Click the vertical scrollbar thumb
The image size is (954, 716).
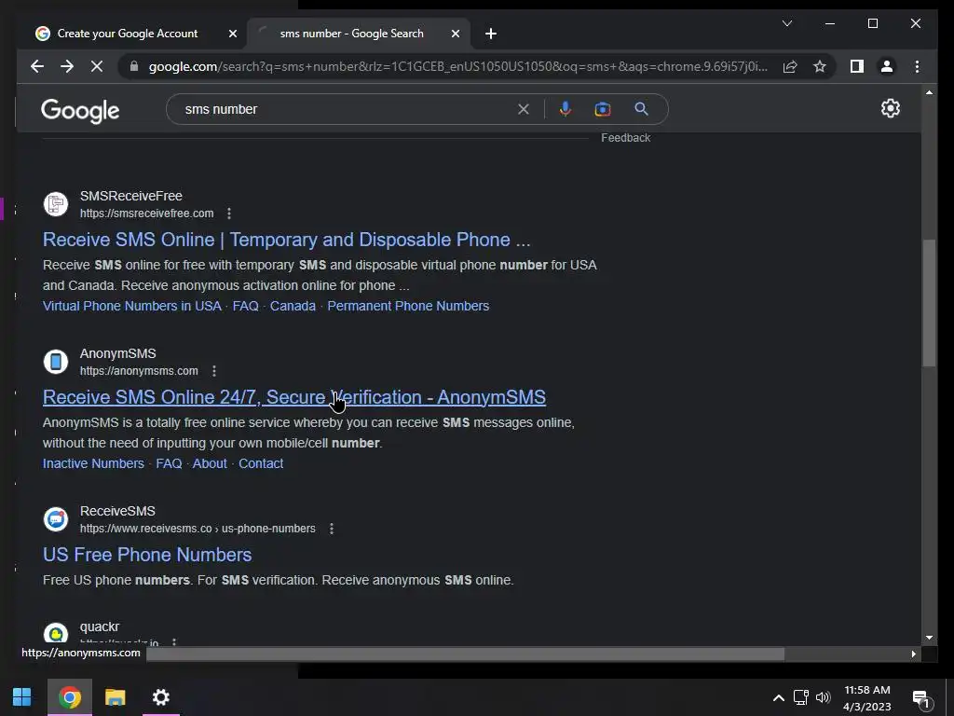tap(929, 303)
